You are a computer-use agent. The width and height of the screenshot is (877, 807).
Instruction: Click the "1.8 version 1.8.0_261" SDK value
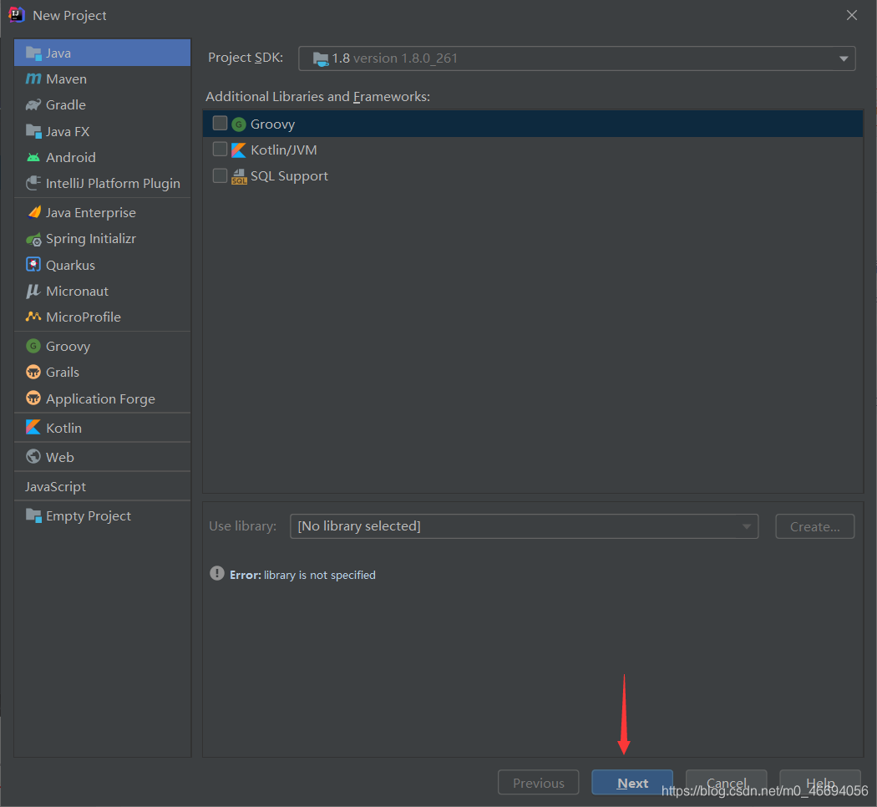pyautogui.click(x=395, y=58)
